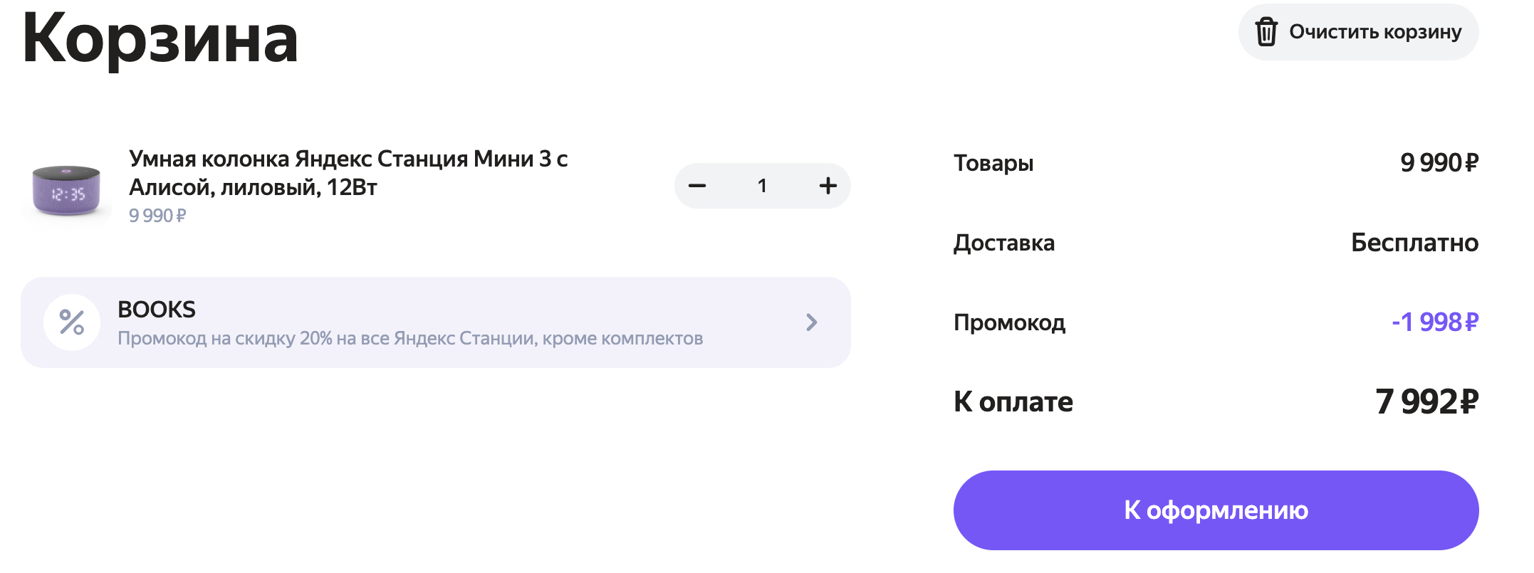Click the percent discount icon

(71, 322)
